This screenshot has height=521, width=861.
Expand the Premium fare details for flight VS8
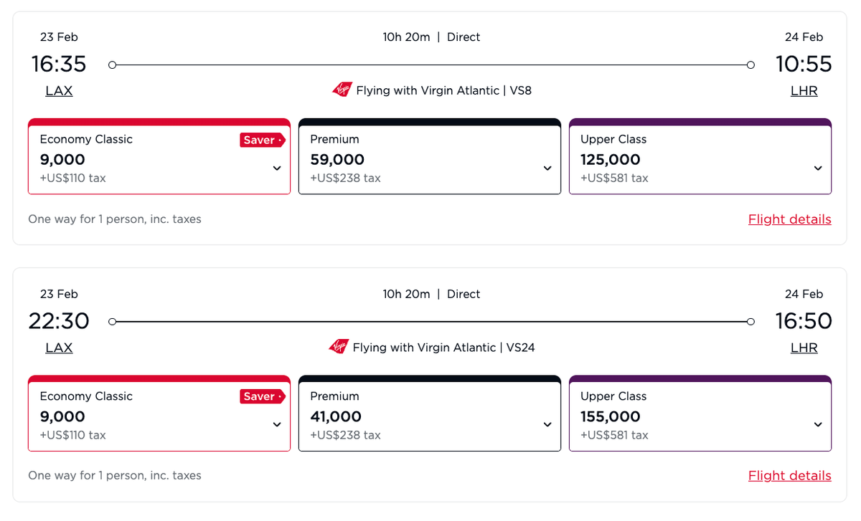547,168
